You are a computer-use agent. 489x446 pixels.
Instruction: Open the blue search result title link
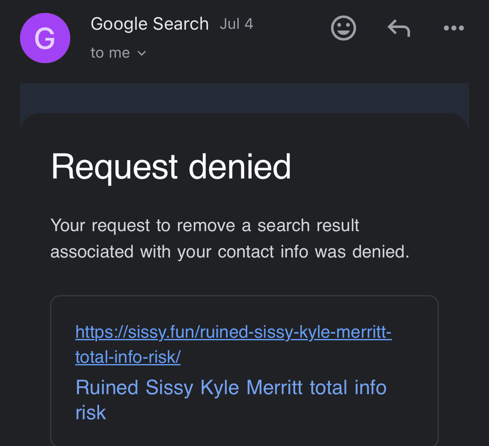(231, 387)
